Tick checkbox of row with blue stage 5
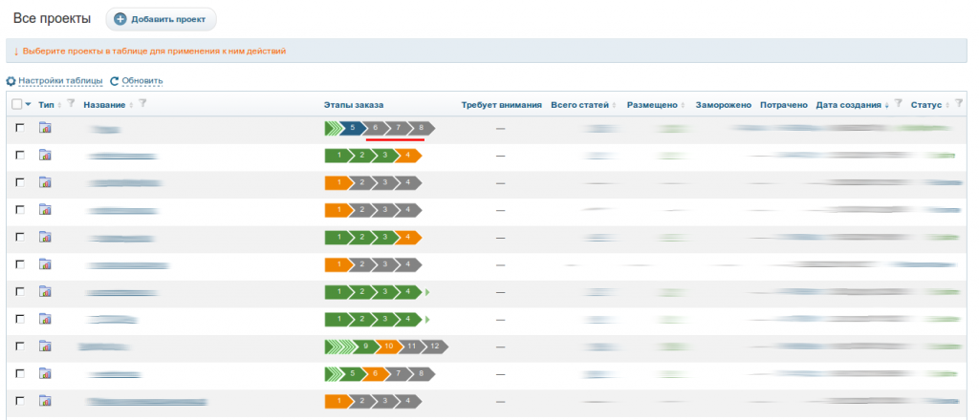The height and width of the screenshot is (420, 979). click(20, 127)
